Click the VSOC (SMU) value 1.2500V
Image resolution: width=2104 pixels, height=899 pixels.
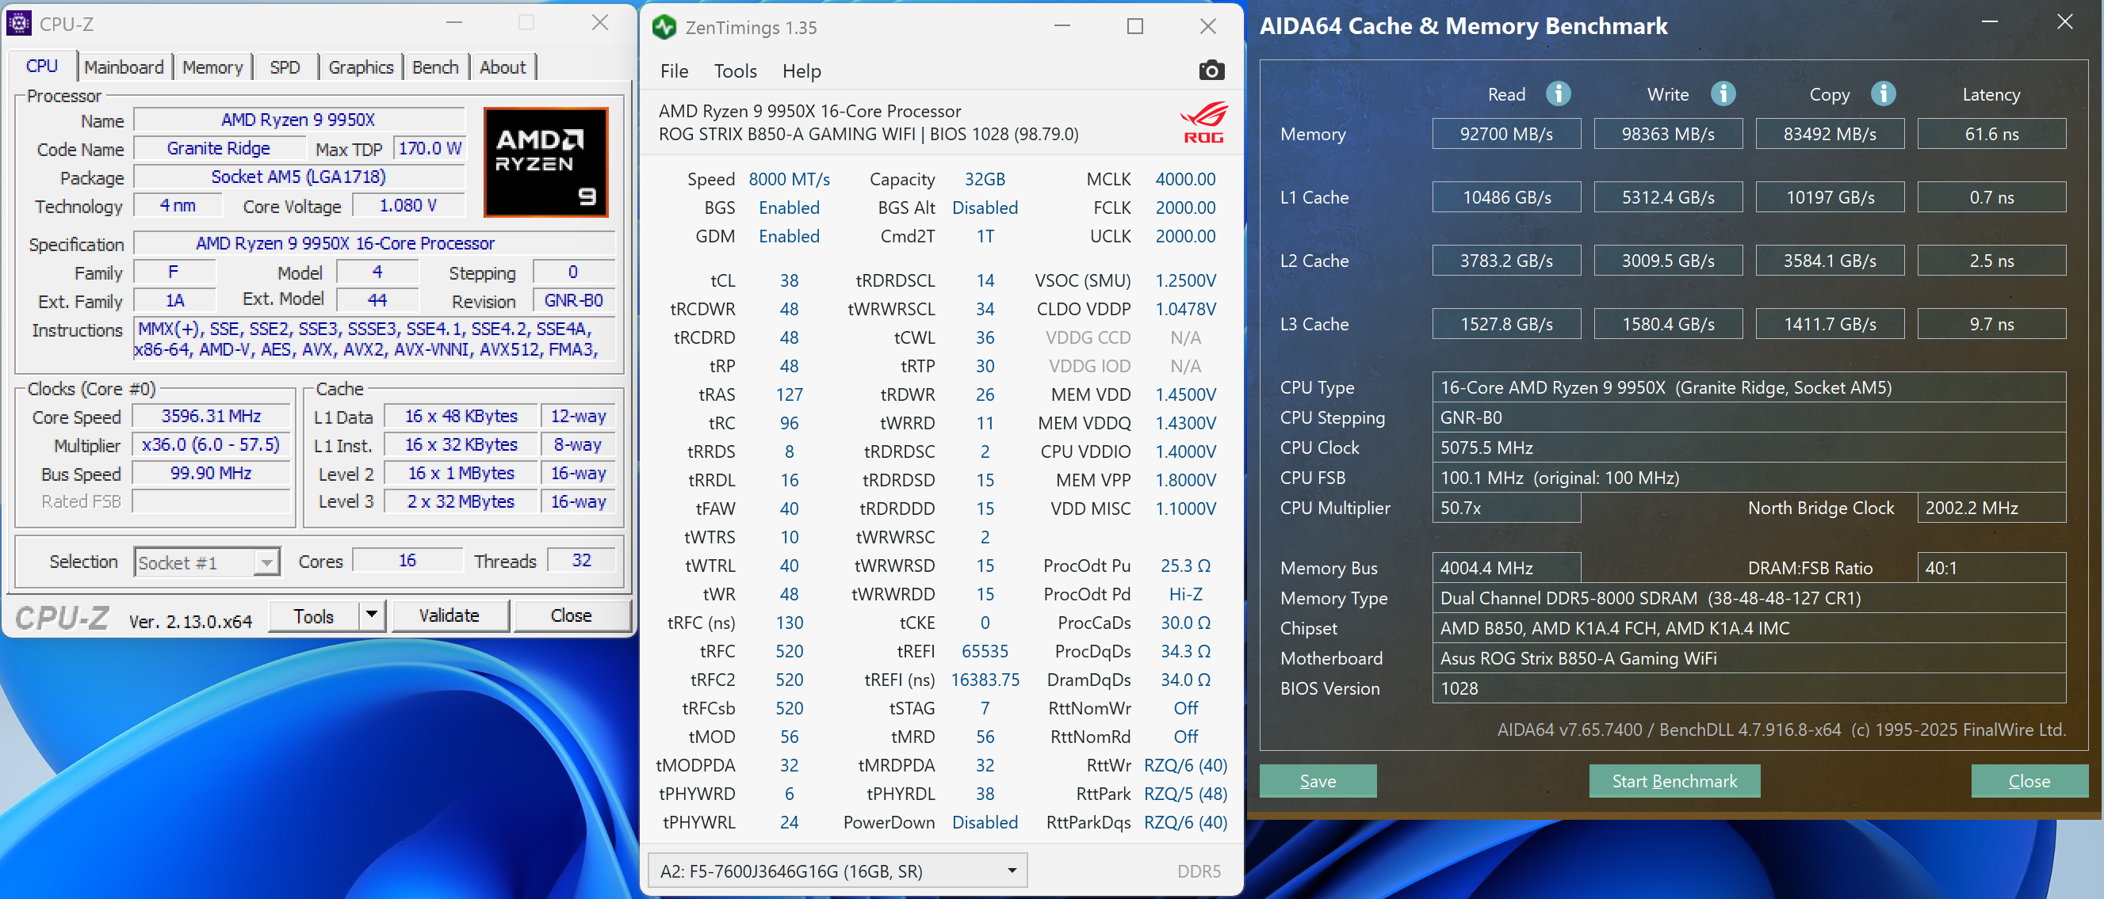[1185, 280]
